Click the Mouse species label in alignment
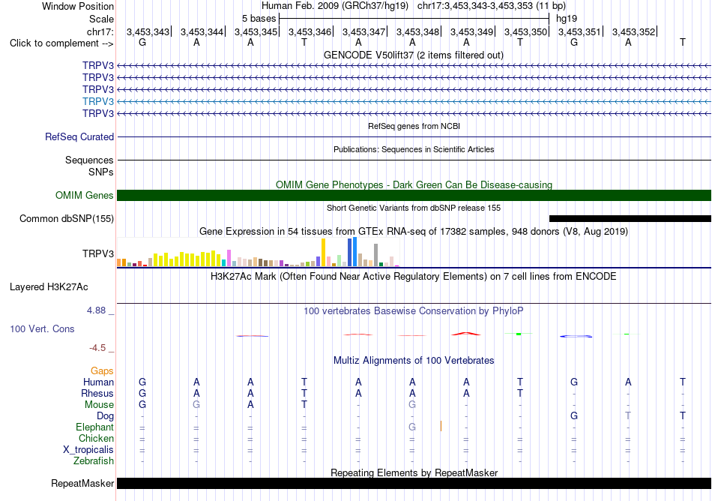The width and height of the screenshot is (712, 501). 99,405
